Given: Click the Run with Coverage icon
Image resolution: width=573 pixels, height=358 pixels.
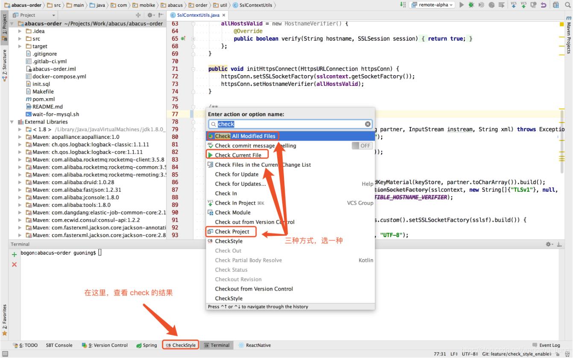Looking at the screenshot, I should [482, 5].
